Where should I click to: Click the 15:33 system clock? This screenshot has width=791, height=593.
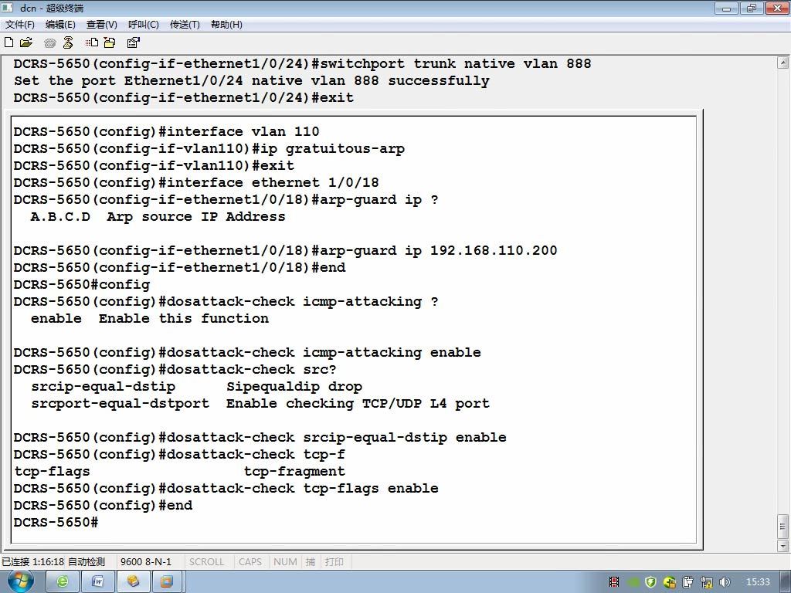(758, 582)
